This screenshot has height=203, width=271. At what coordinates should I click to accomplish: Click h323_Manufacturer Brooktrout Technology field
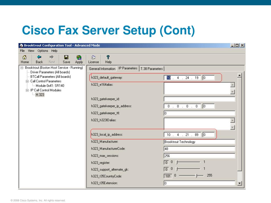click(x=200, y=142)
